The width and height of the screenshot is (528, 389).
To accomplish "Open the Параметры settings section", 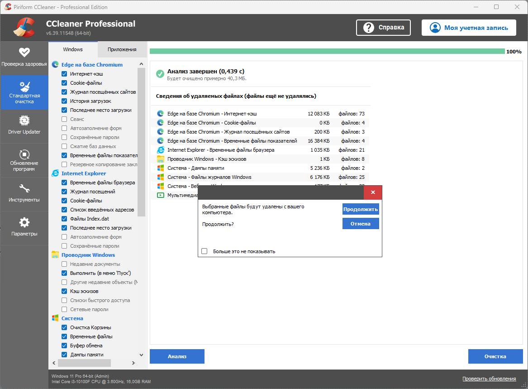I will point(24,228).
